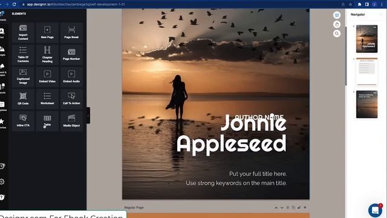387x218 pixels.
Task: Move Regular Page up with chevron
Action: [276, 208]
